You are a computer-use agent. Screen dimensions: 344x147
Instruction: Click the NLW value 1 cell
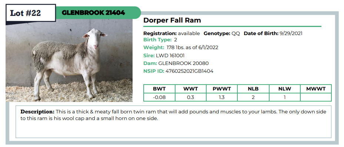284,97
